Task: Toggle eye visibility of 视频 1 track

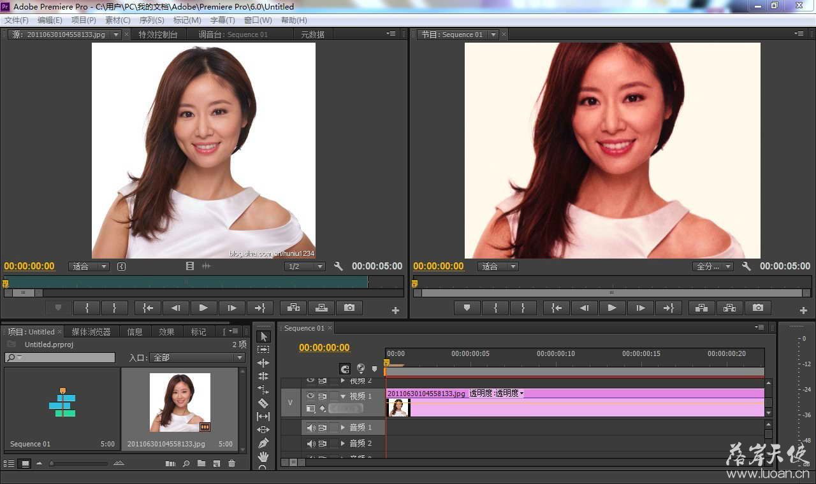Action: (x=311, y=396)
